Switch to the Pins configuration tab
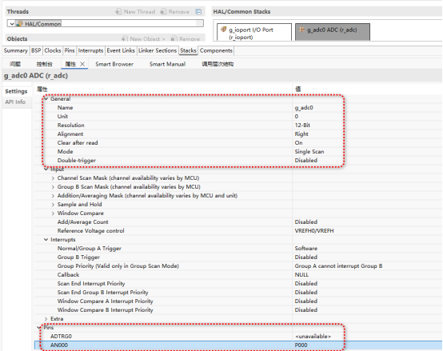This screenshot has height=351, width=443. [70, 50]
